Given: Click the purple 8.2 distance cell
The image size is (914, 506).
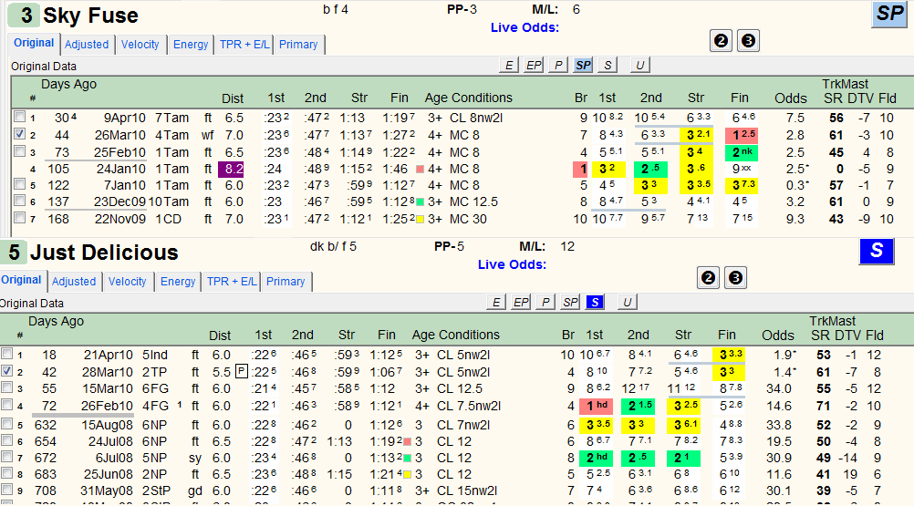Looking at the screenshot, I should (x=231, y=169).
